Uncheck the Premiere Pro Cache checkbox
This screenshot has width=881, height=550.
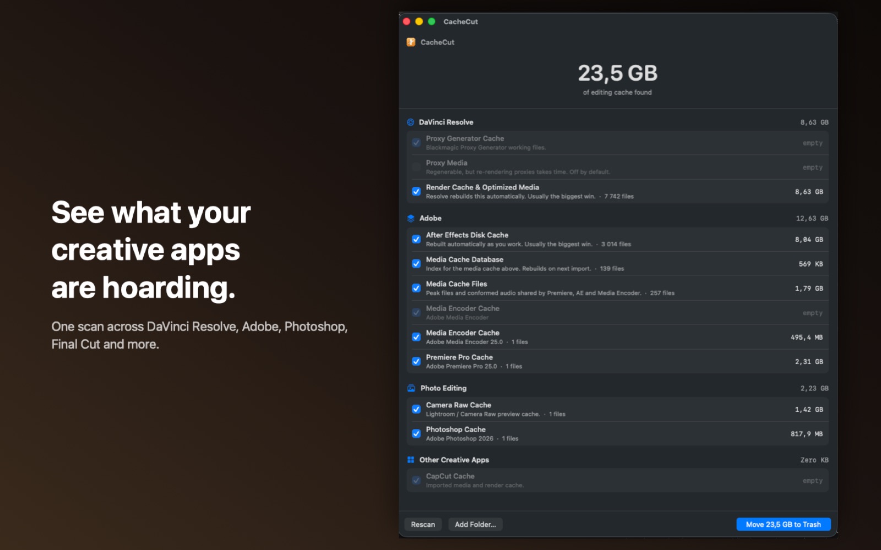pos(416,361)
